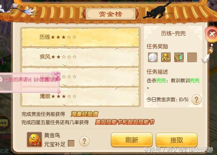Image resolution: width=217 pixels, height=155 pixels.
Task: Click the empty fourth reward slot
Action: [192, 57]
